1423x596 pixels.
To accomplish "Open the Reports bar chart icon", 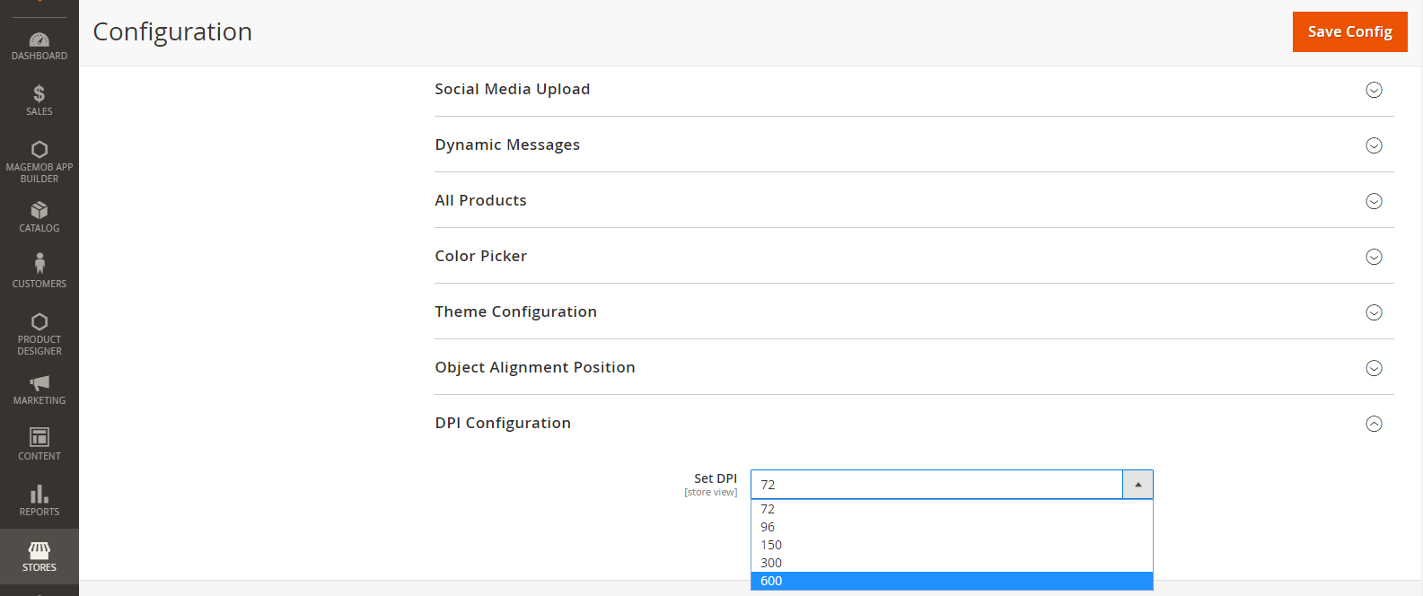I will [x=40, y=495].
